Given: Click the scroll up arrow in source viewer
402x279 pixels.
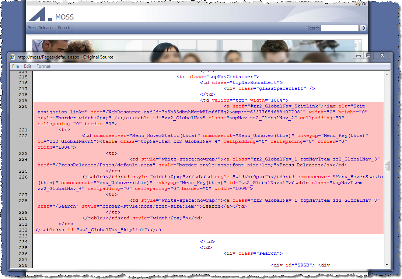Looking at the screenshot, I should pos(387,74).
